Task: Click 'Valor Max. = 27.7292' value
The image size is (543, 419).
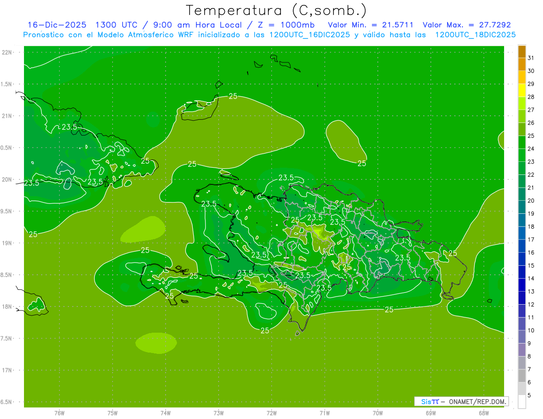Action: (x=467, y=25)
